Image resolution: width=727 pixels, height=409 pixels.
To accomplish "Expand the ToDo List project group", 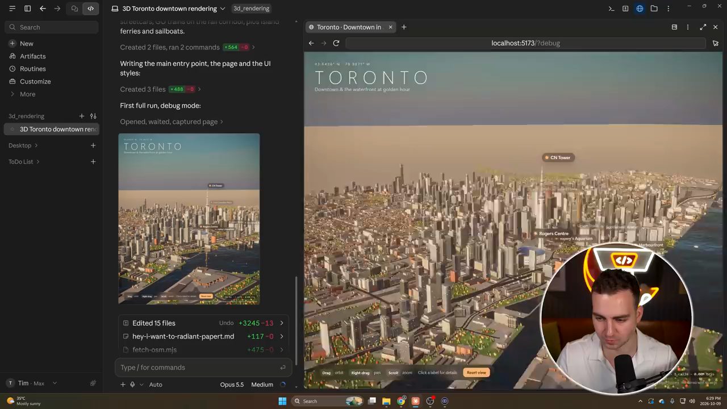I will [24, 162].
